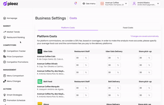The image size is (164, 105).
Task: Expand the Avenue Coffee location dropdown
Action: 126,4
